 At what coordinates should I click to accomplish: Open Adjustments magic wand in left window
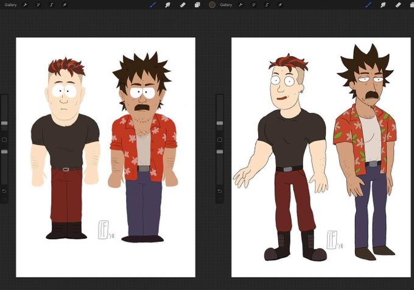coord(38,5)
